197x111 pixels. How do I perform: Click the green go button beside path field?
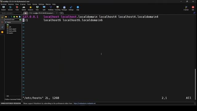(20, 20)
